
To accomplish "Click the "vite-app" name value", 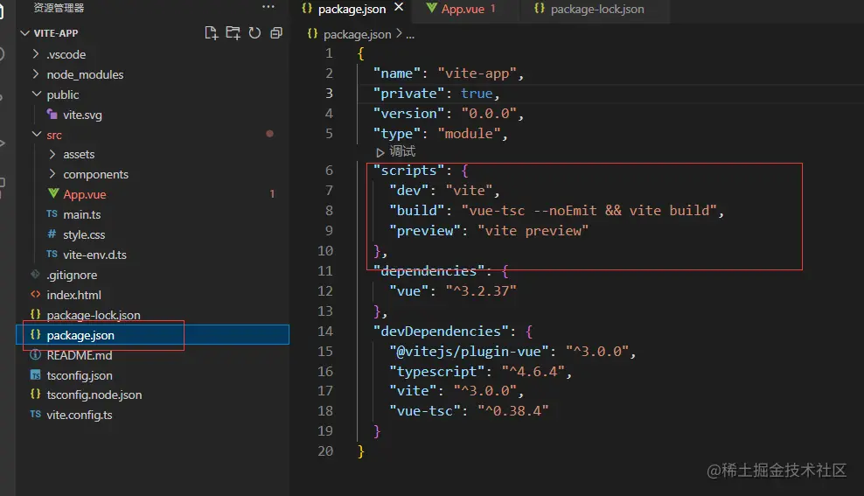I will (x=477, y=73).
